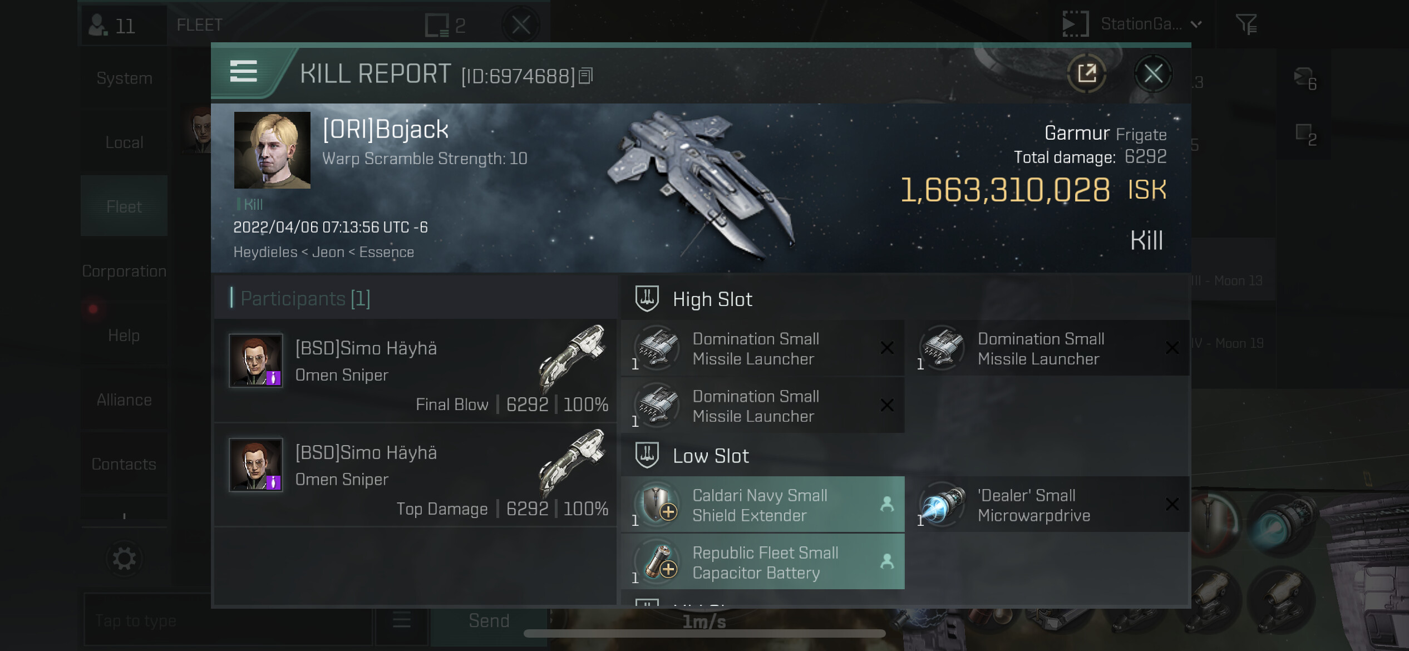Switch to the Corporation chat tab

pos(124,271)
